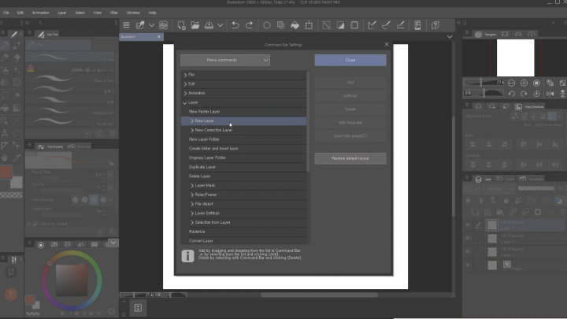Screen dimensions: 567x319
Task: Toggle the Adjust by speed checkbox
Action: [x=35, y=224]
